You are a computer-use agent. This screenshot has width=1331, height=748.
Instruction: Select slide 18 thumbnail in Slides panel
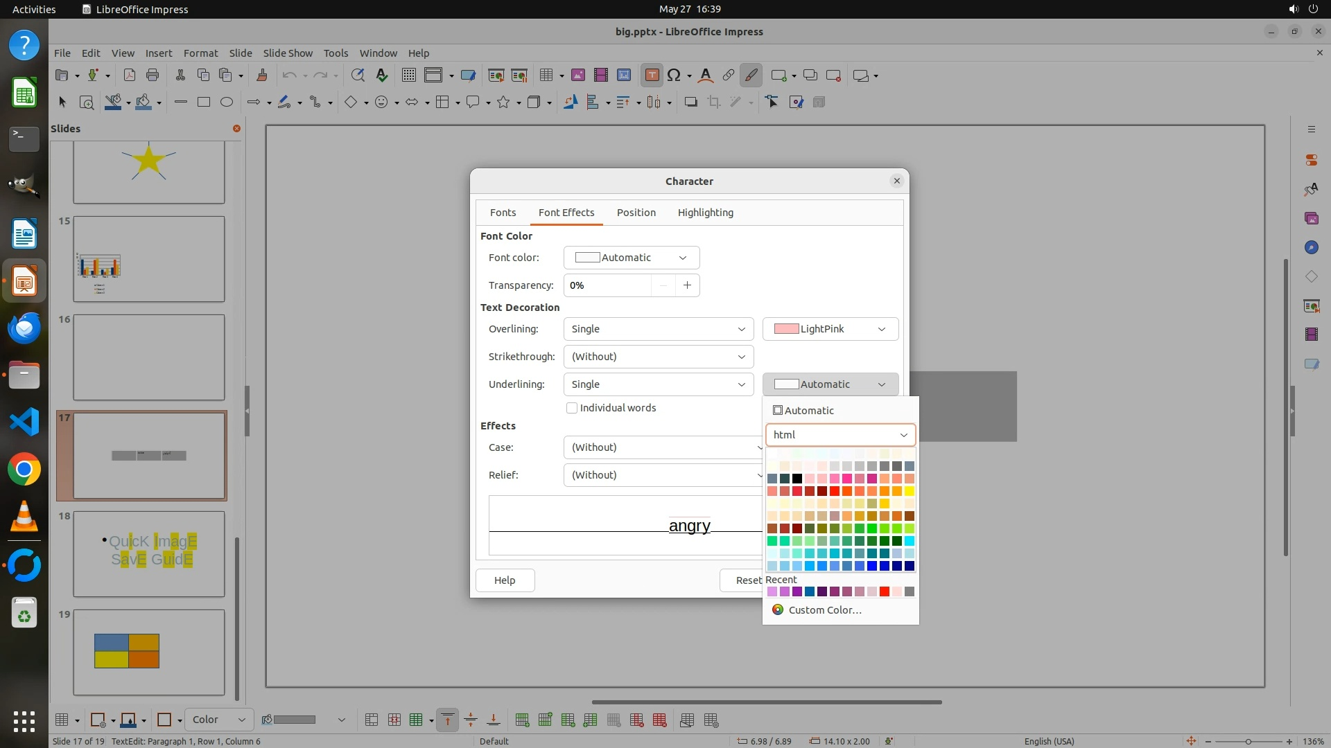[x=149, y=553]
